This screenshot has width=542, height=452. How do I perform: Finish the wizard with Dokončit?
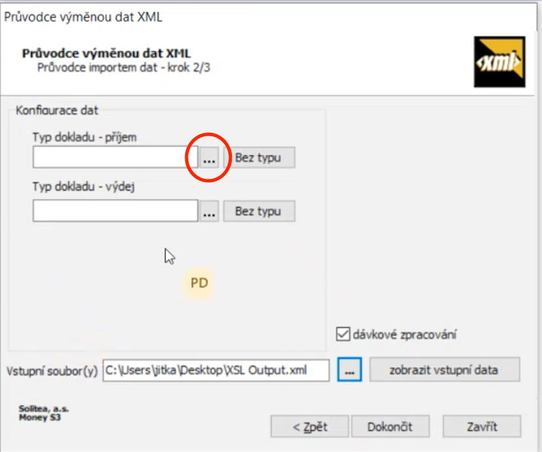point(390,427)
